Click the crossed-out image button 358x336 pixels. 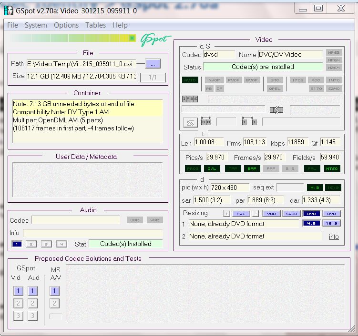[190, 123]
